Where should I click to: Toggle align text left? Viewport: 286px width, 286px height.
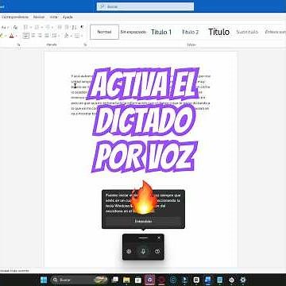tap(25, 36)
